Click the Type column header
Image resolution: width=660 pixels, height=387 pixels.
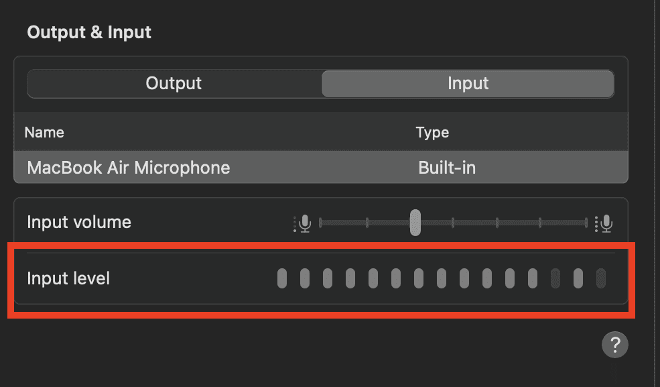click(x=432, y=132)
